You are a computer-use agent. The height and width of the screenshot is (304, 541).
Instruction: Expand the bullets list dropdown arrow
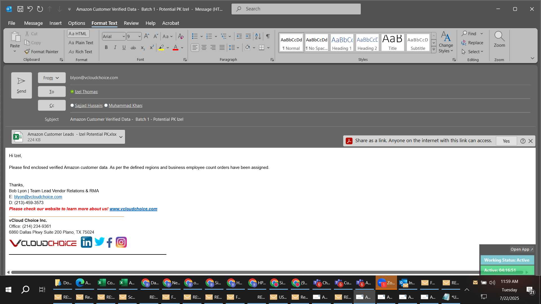pos(201,36)
